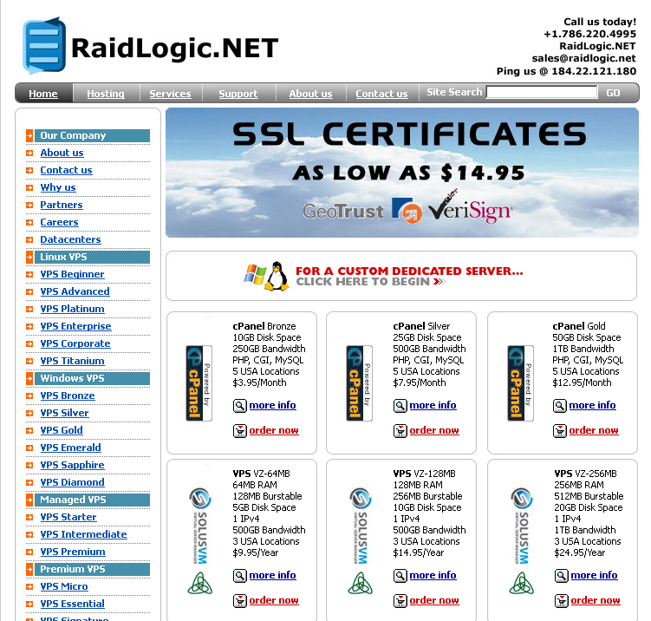Open the sidebar About us link
Screen dimensions: 651x621
pos(62,153)
